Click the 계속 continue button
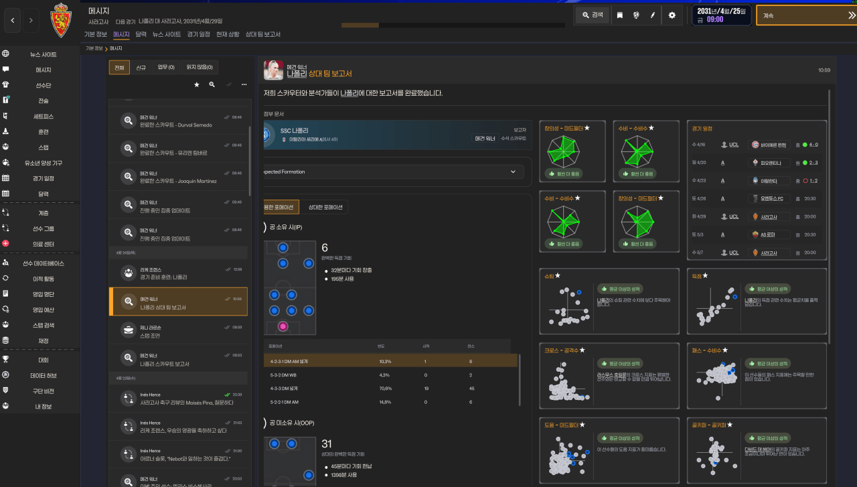The width and height of the screenshot is (857, 487). (807, 15)
